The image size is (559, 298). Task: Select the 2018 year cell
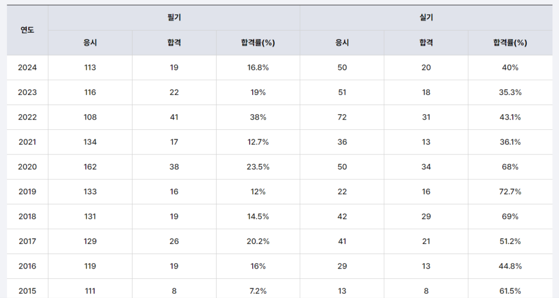(27, 216)
